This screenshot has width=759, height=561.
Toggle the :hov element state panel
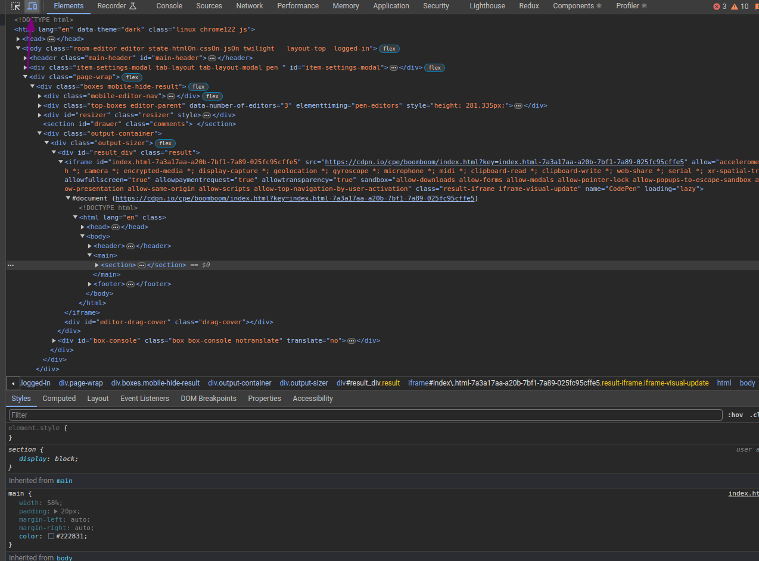pyautogui.click(x=735, y=415)
